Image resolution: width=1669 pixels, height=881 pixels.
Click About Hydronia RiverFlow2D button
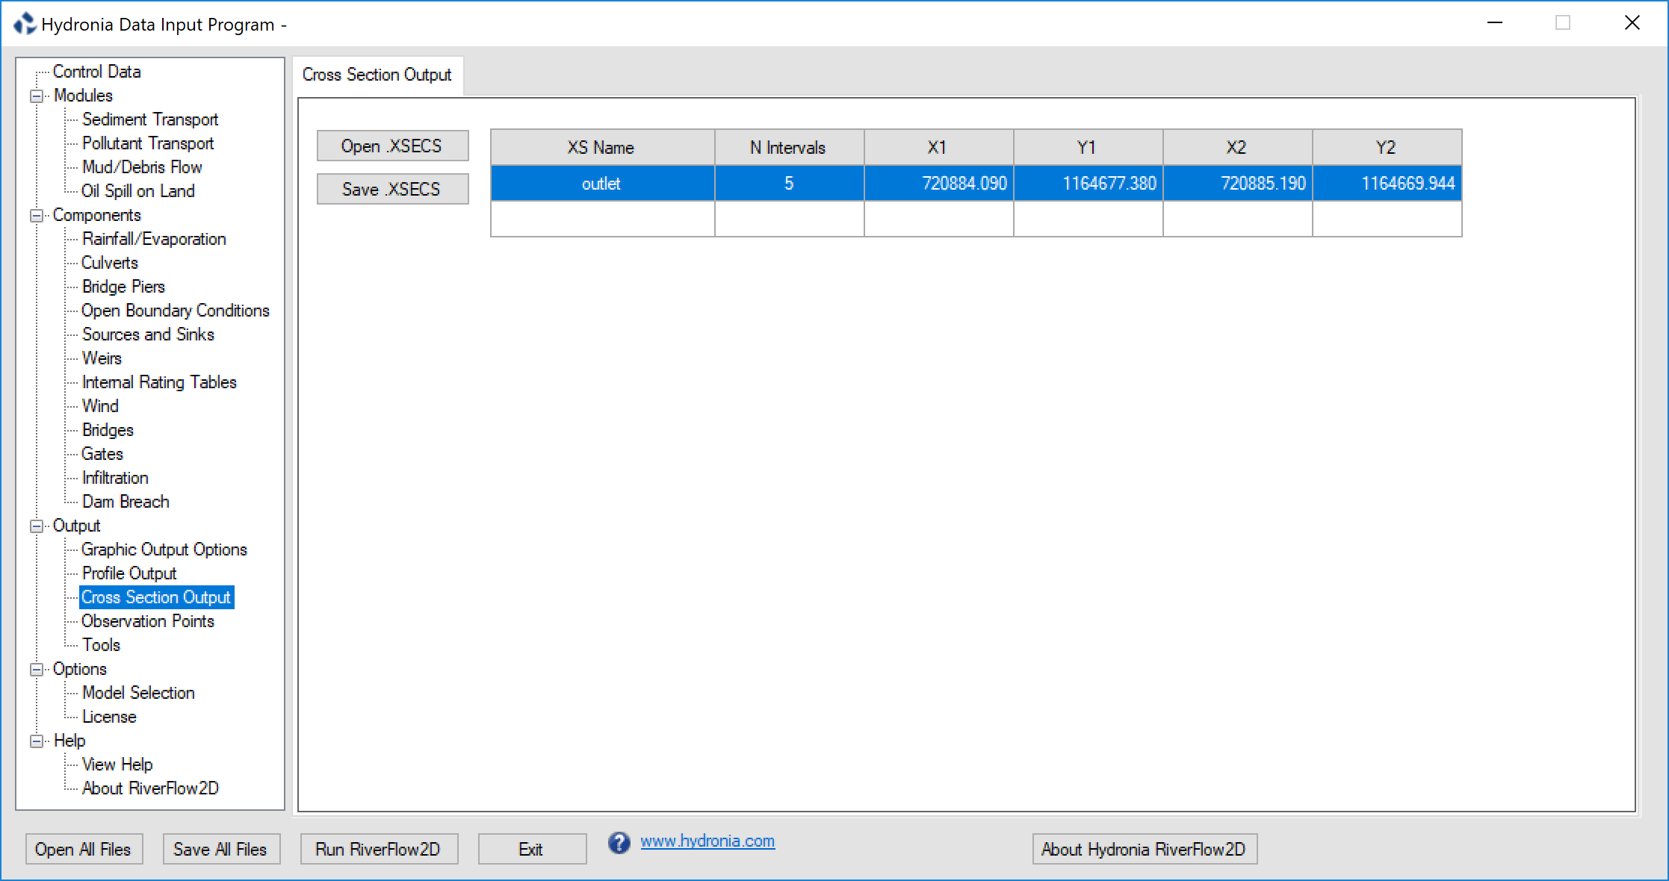(1145, 850)
